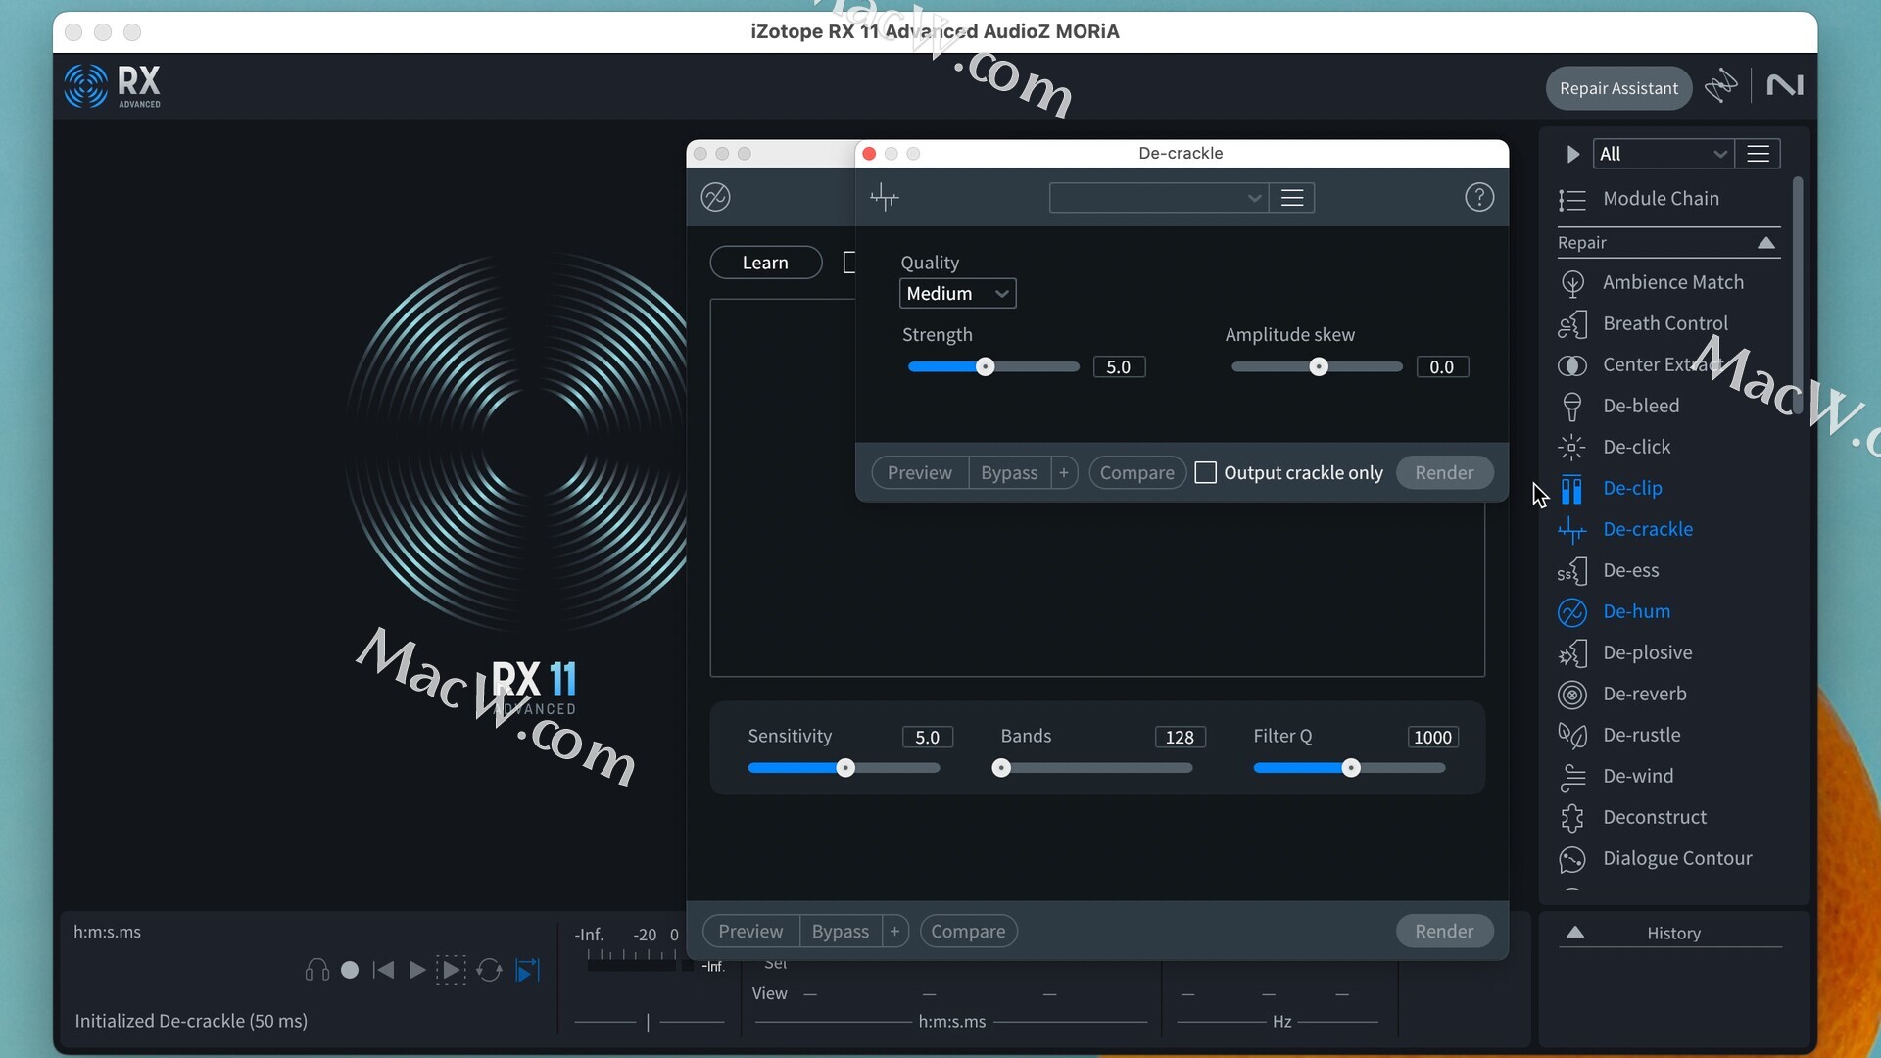
Task: Rewind to start in transport
Action: point(384,970)
